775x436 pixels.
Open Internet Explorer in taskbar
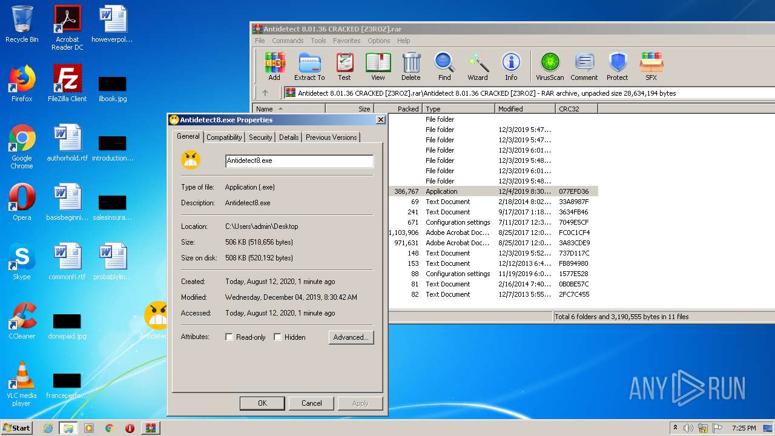48,428
